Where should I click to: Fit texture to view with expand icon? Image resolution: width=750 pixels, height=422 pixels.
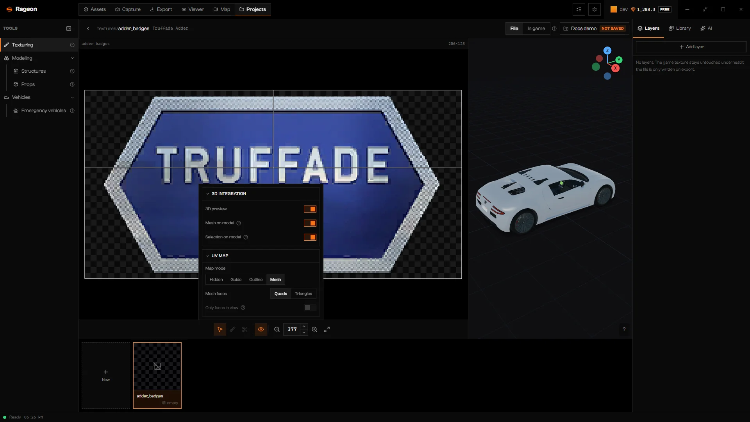point(327,329)
